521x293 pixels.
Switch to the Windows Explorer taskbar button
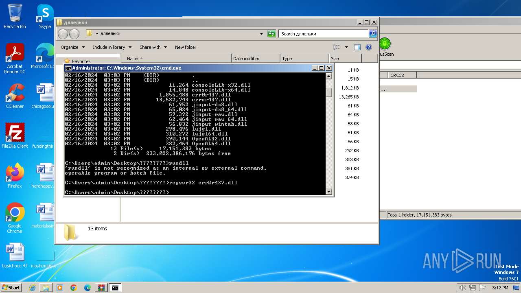pyautogui.click(x=46, y=288)
